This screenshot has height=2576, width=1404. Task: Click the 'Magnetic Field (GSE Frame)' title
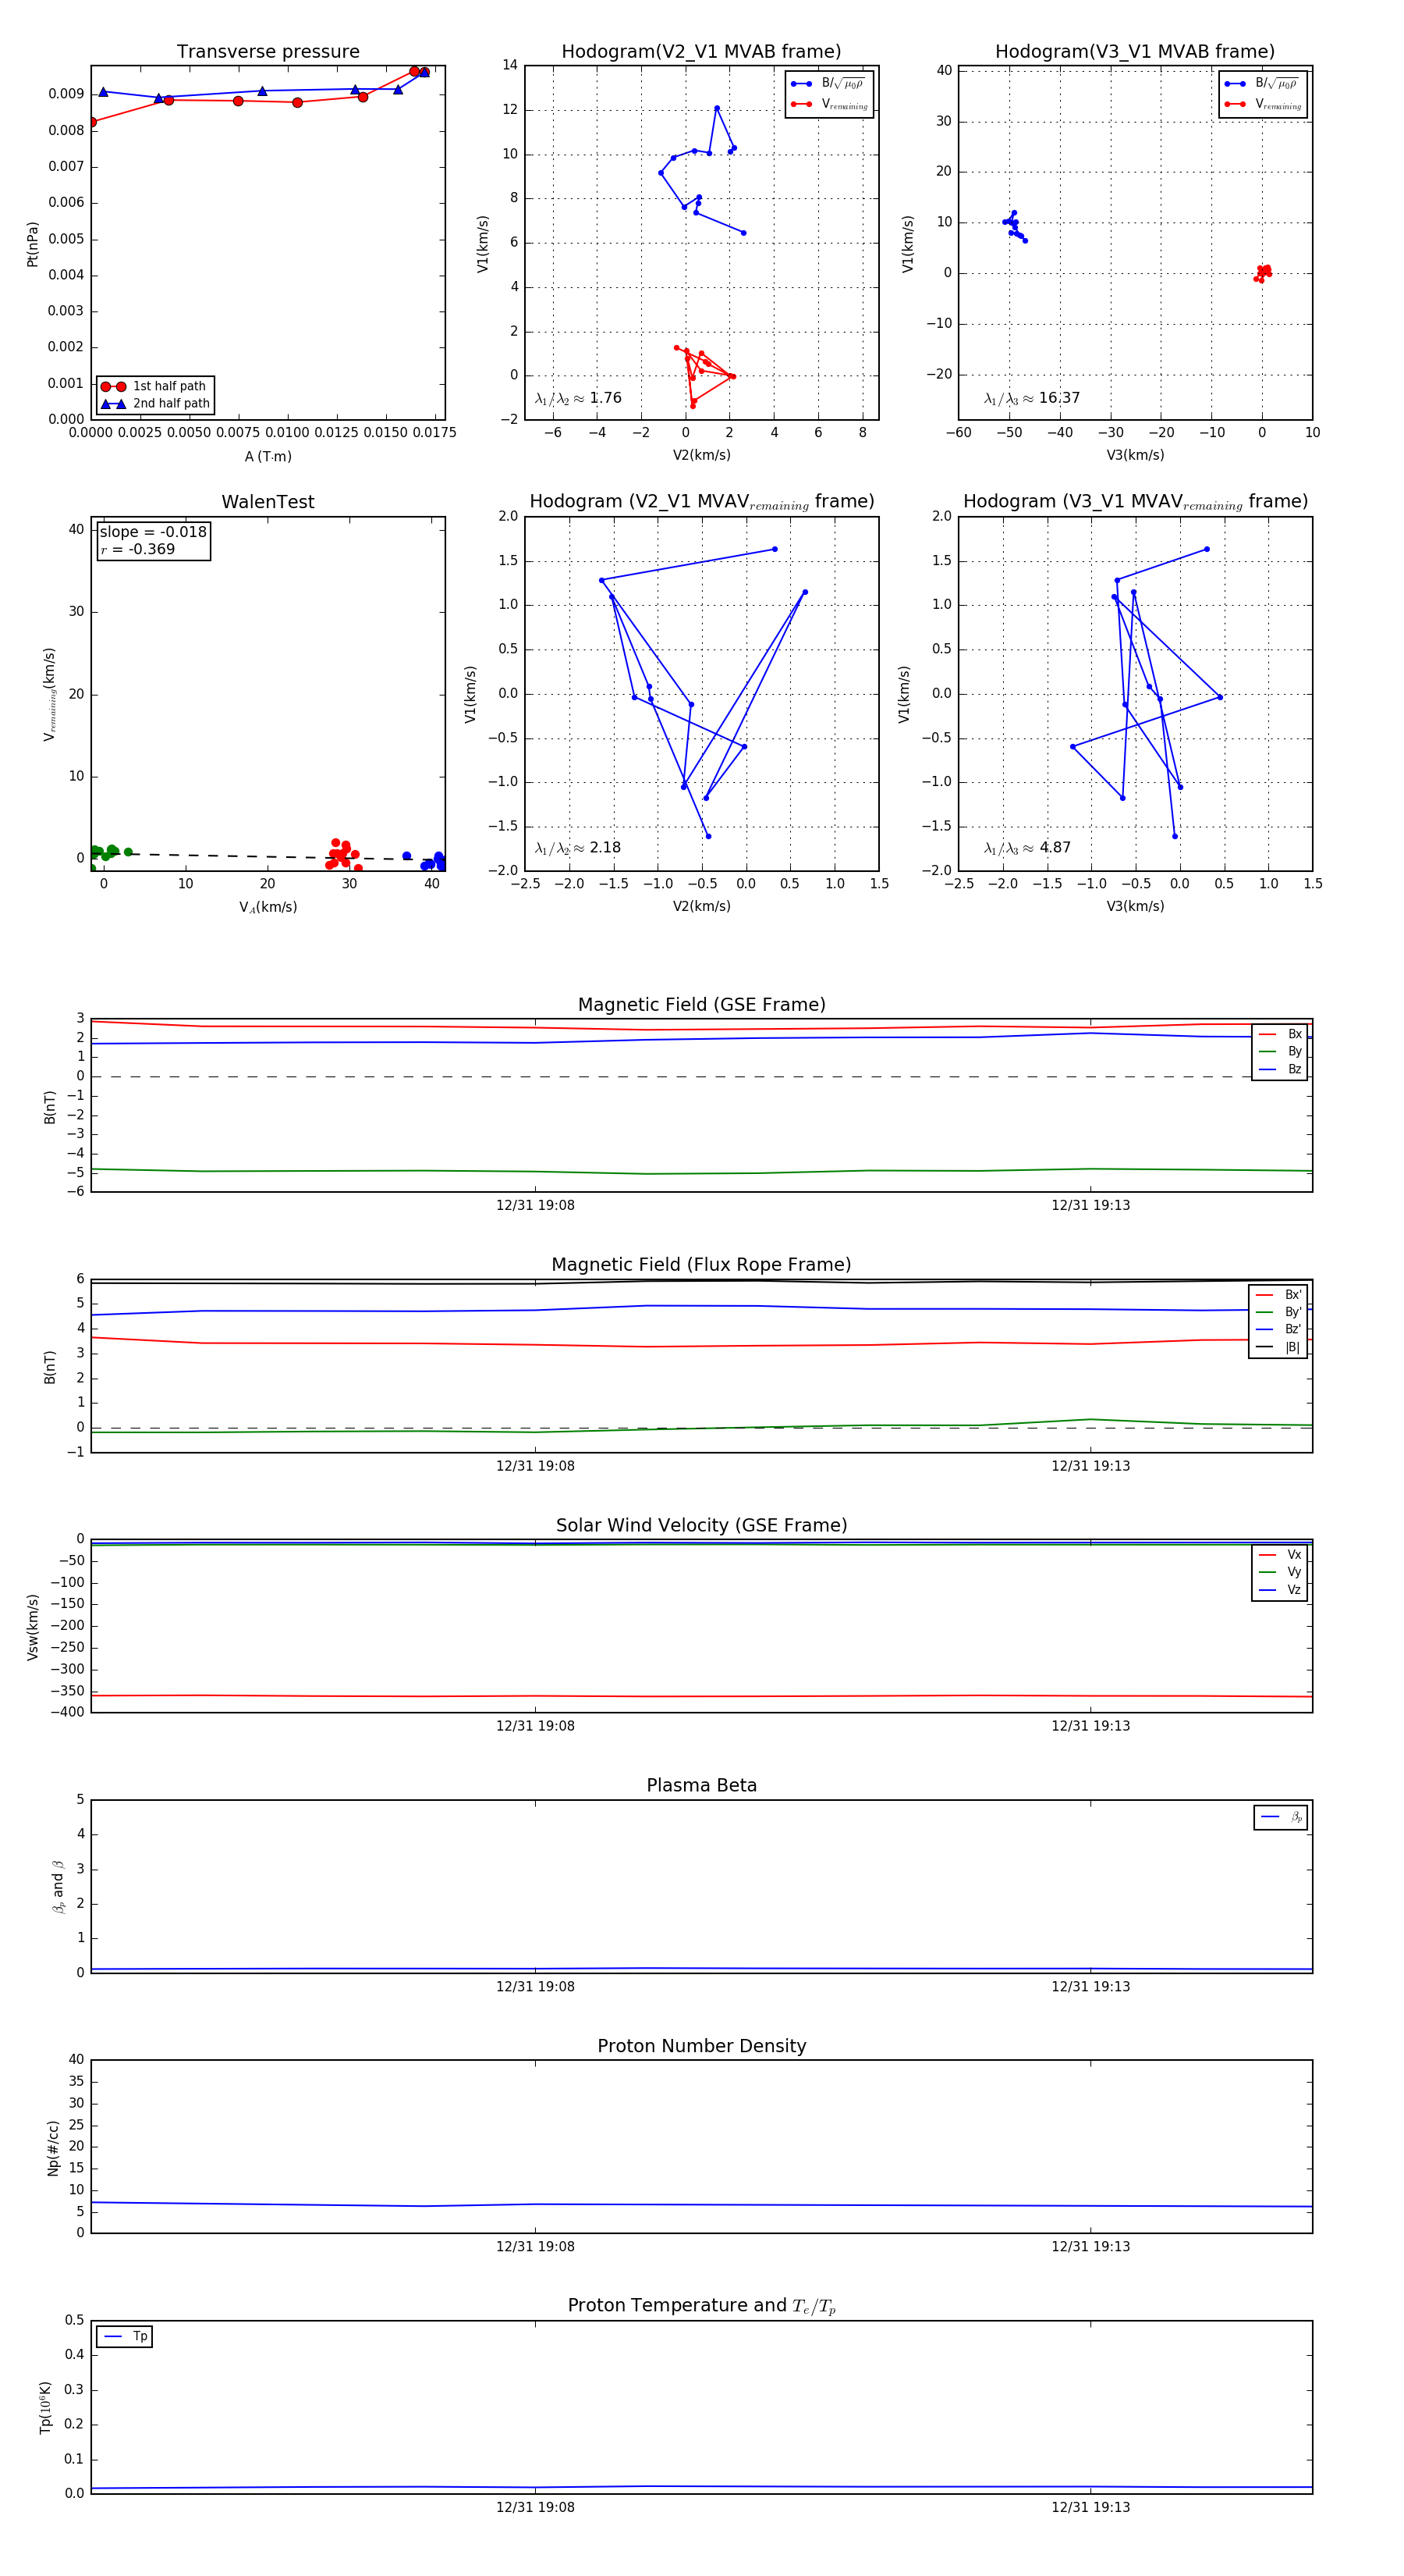[x=701, y=1005]
